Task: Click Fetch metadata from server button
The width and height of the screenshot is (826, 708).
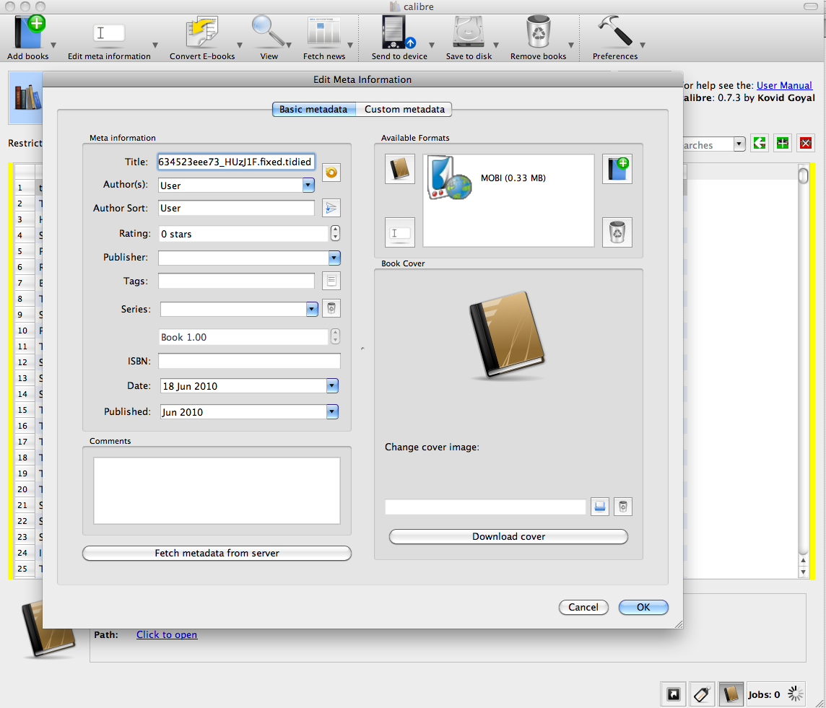Action: 217,554
